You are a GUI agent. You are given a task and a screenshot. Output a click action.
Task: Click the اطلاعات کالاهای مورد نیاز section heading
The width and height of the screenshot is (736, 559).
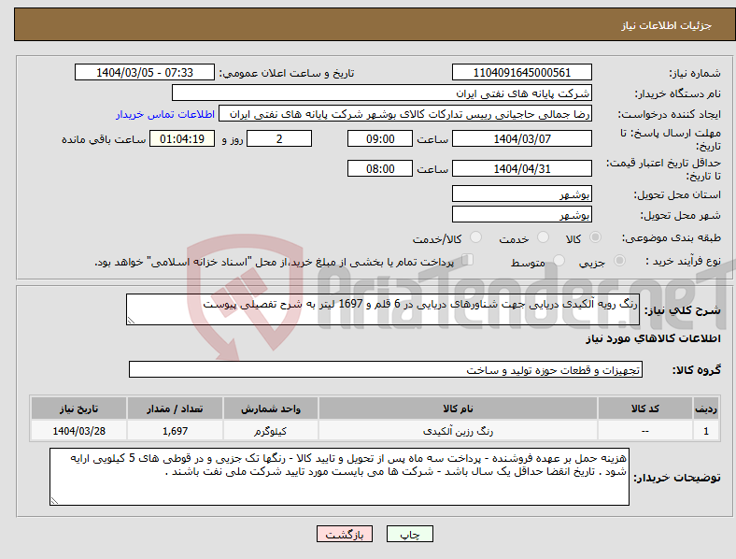[x=653, y=338]
